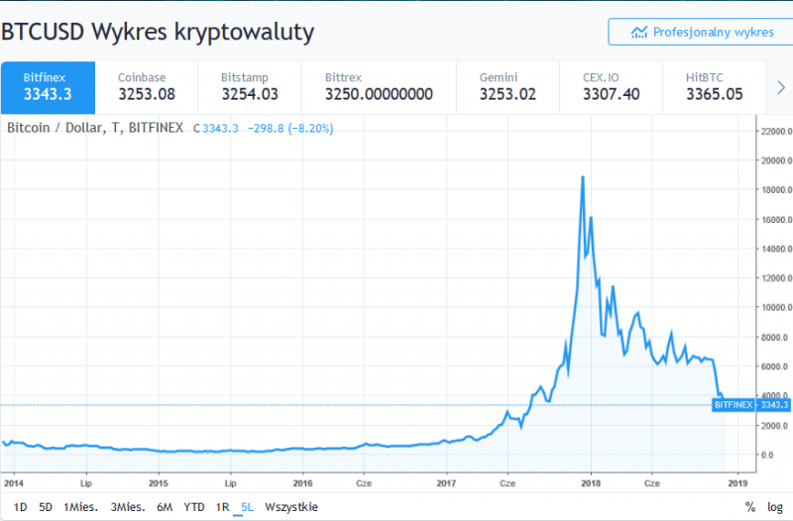
Task: Set chart range to 5D
Action: coord(46,506)
